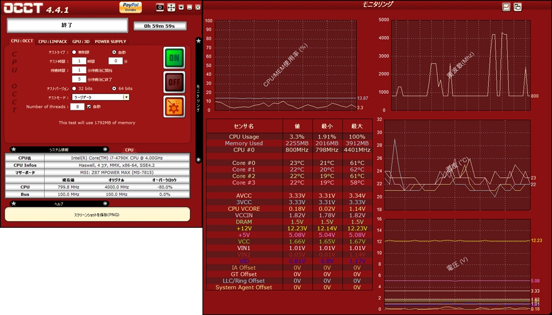Image resolution: width=552 pixels, height=315 pixels.
Task: Click the test duration hours field
Action: coord(79,61)
